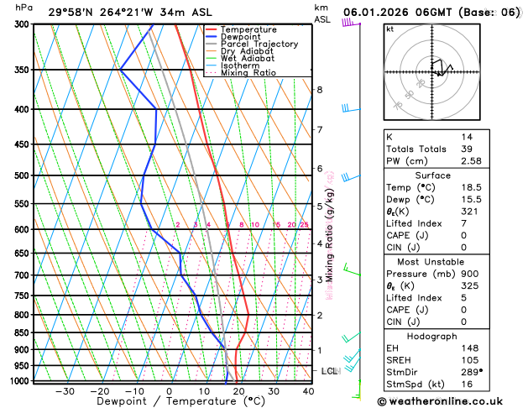Click the Most Unstable theta-e value 325
Viewport: 528px width, 408px height.
(x=470, y=285)
